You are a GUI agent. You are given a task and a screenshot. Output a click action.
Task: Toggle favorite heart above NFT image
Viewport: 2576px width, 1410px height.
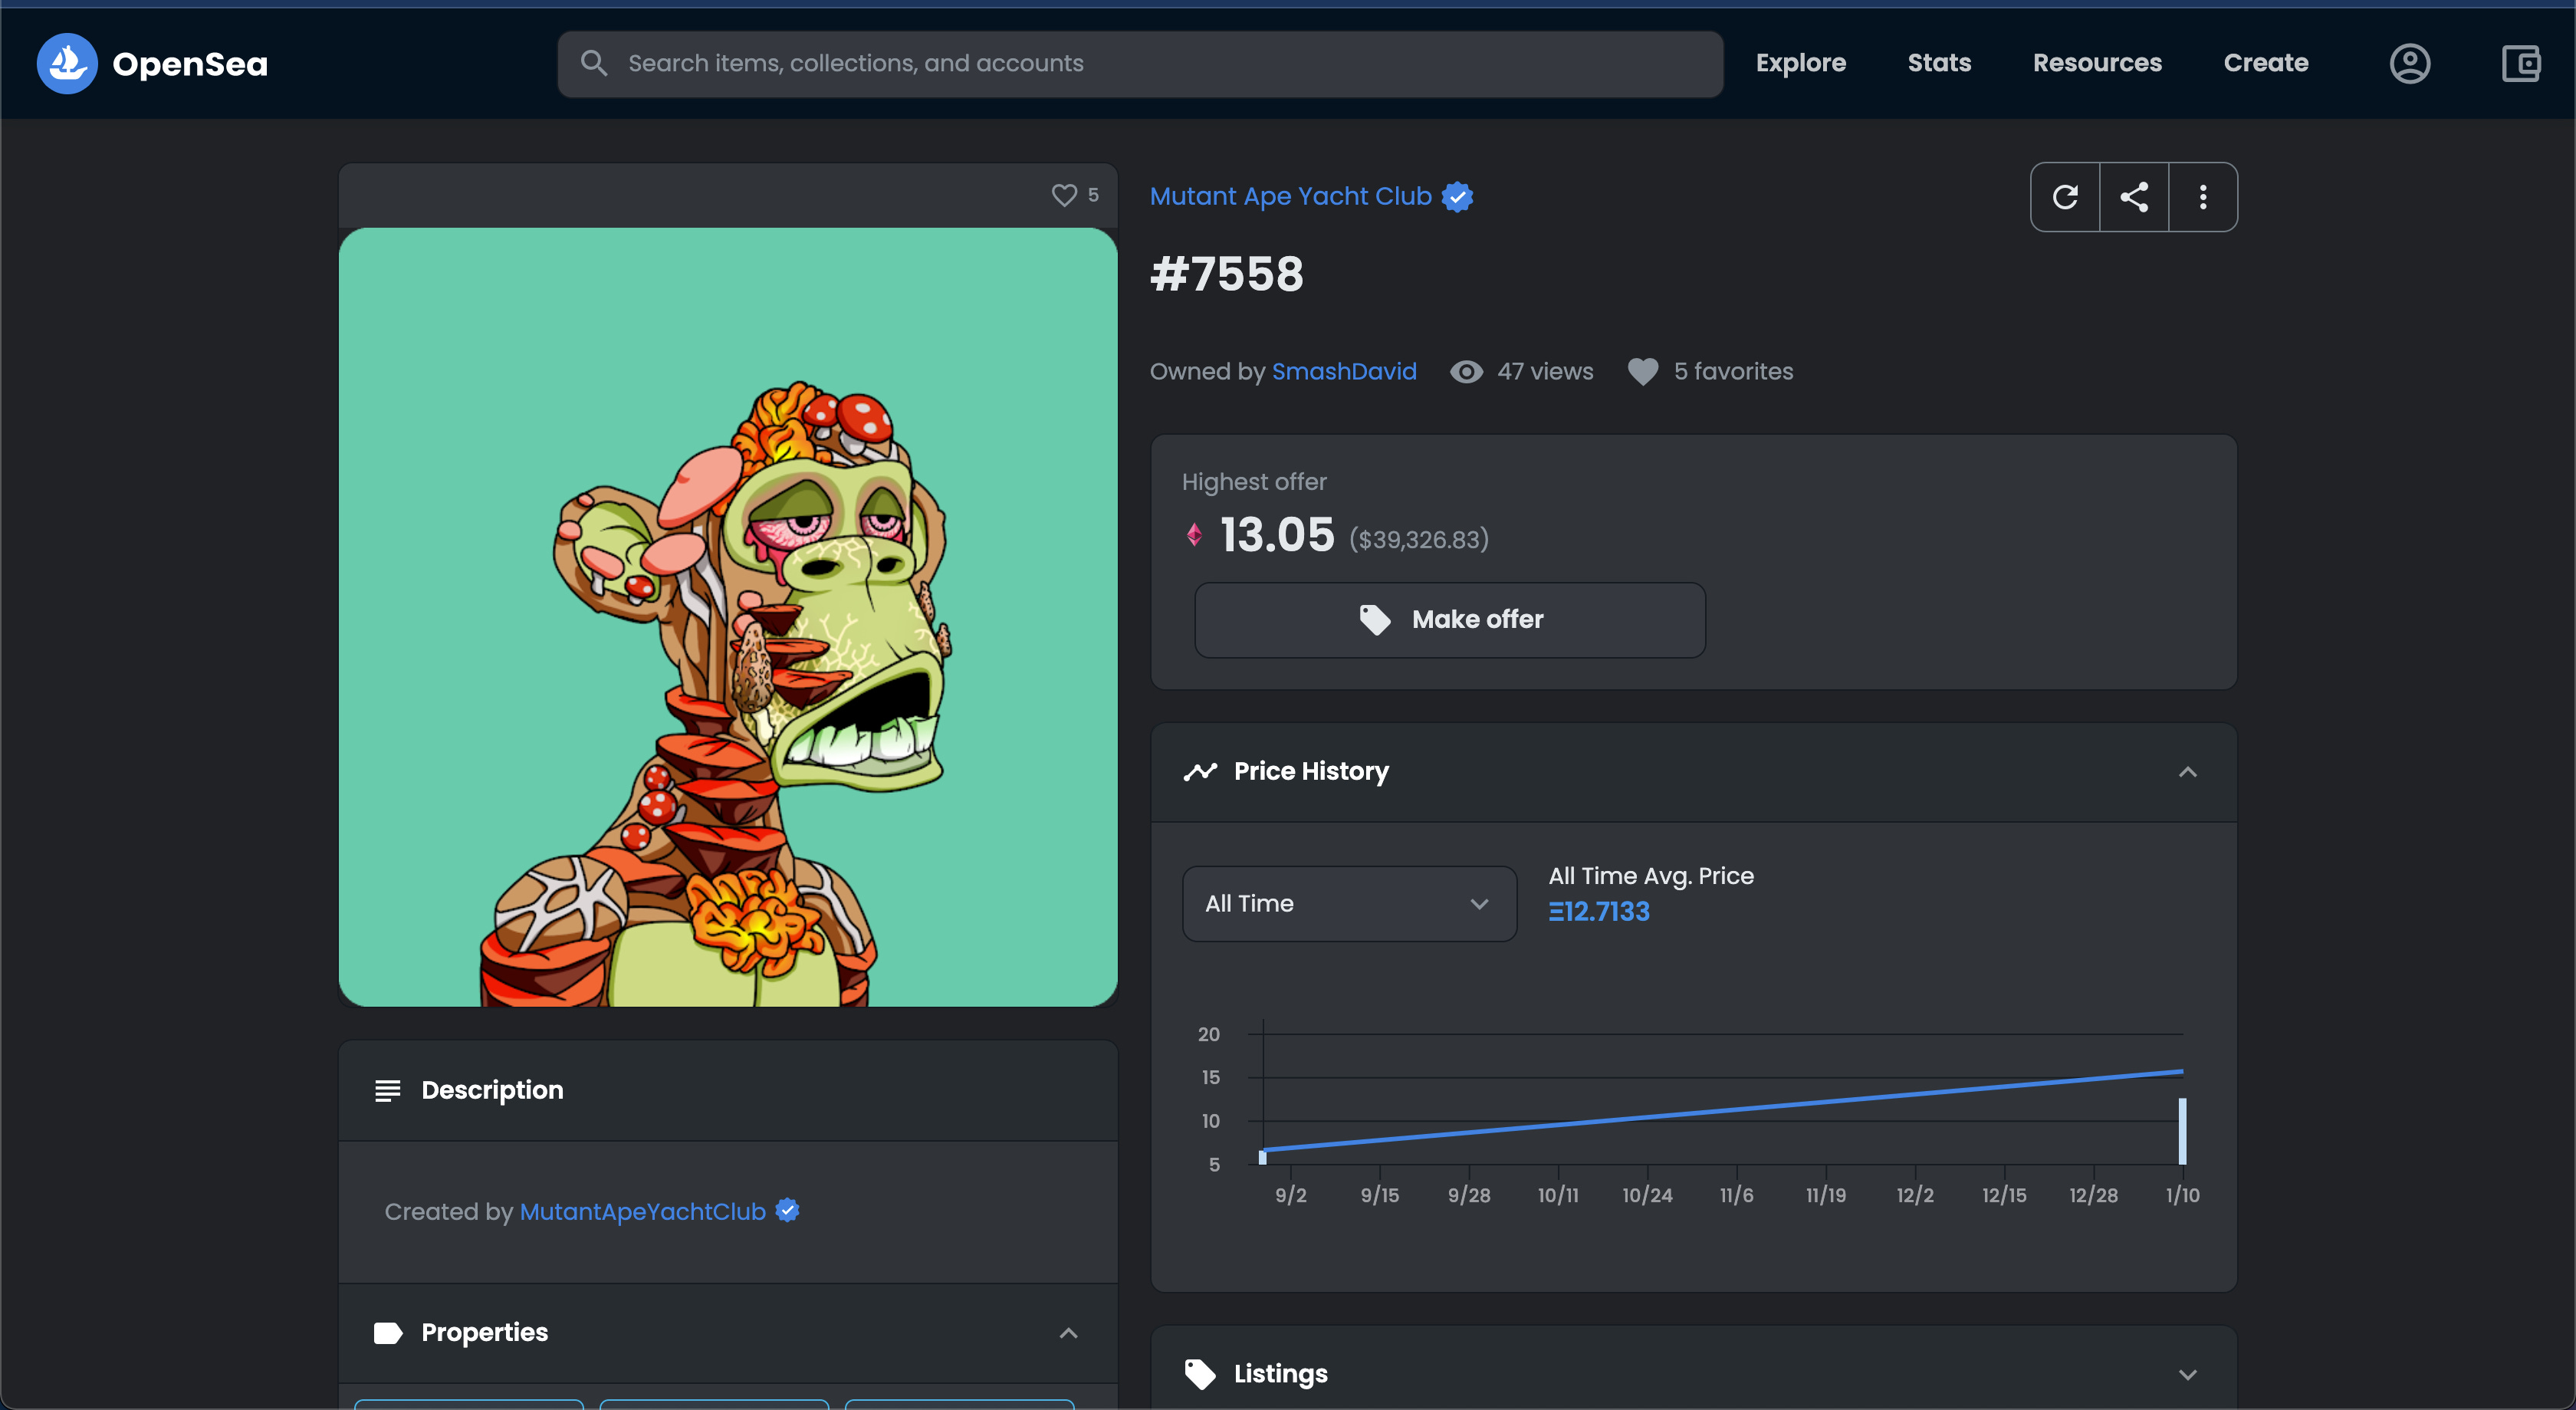[1064, 195]
